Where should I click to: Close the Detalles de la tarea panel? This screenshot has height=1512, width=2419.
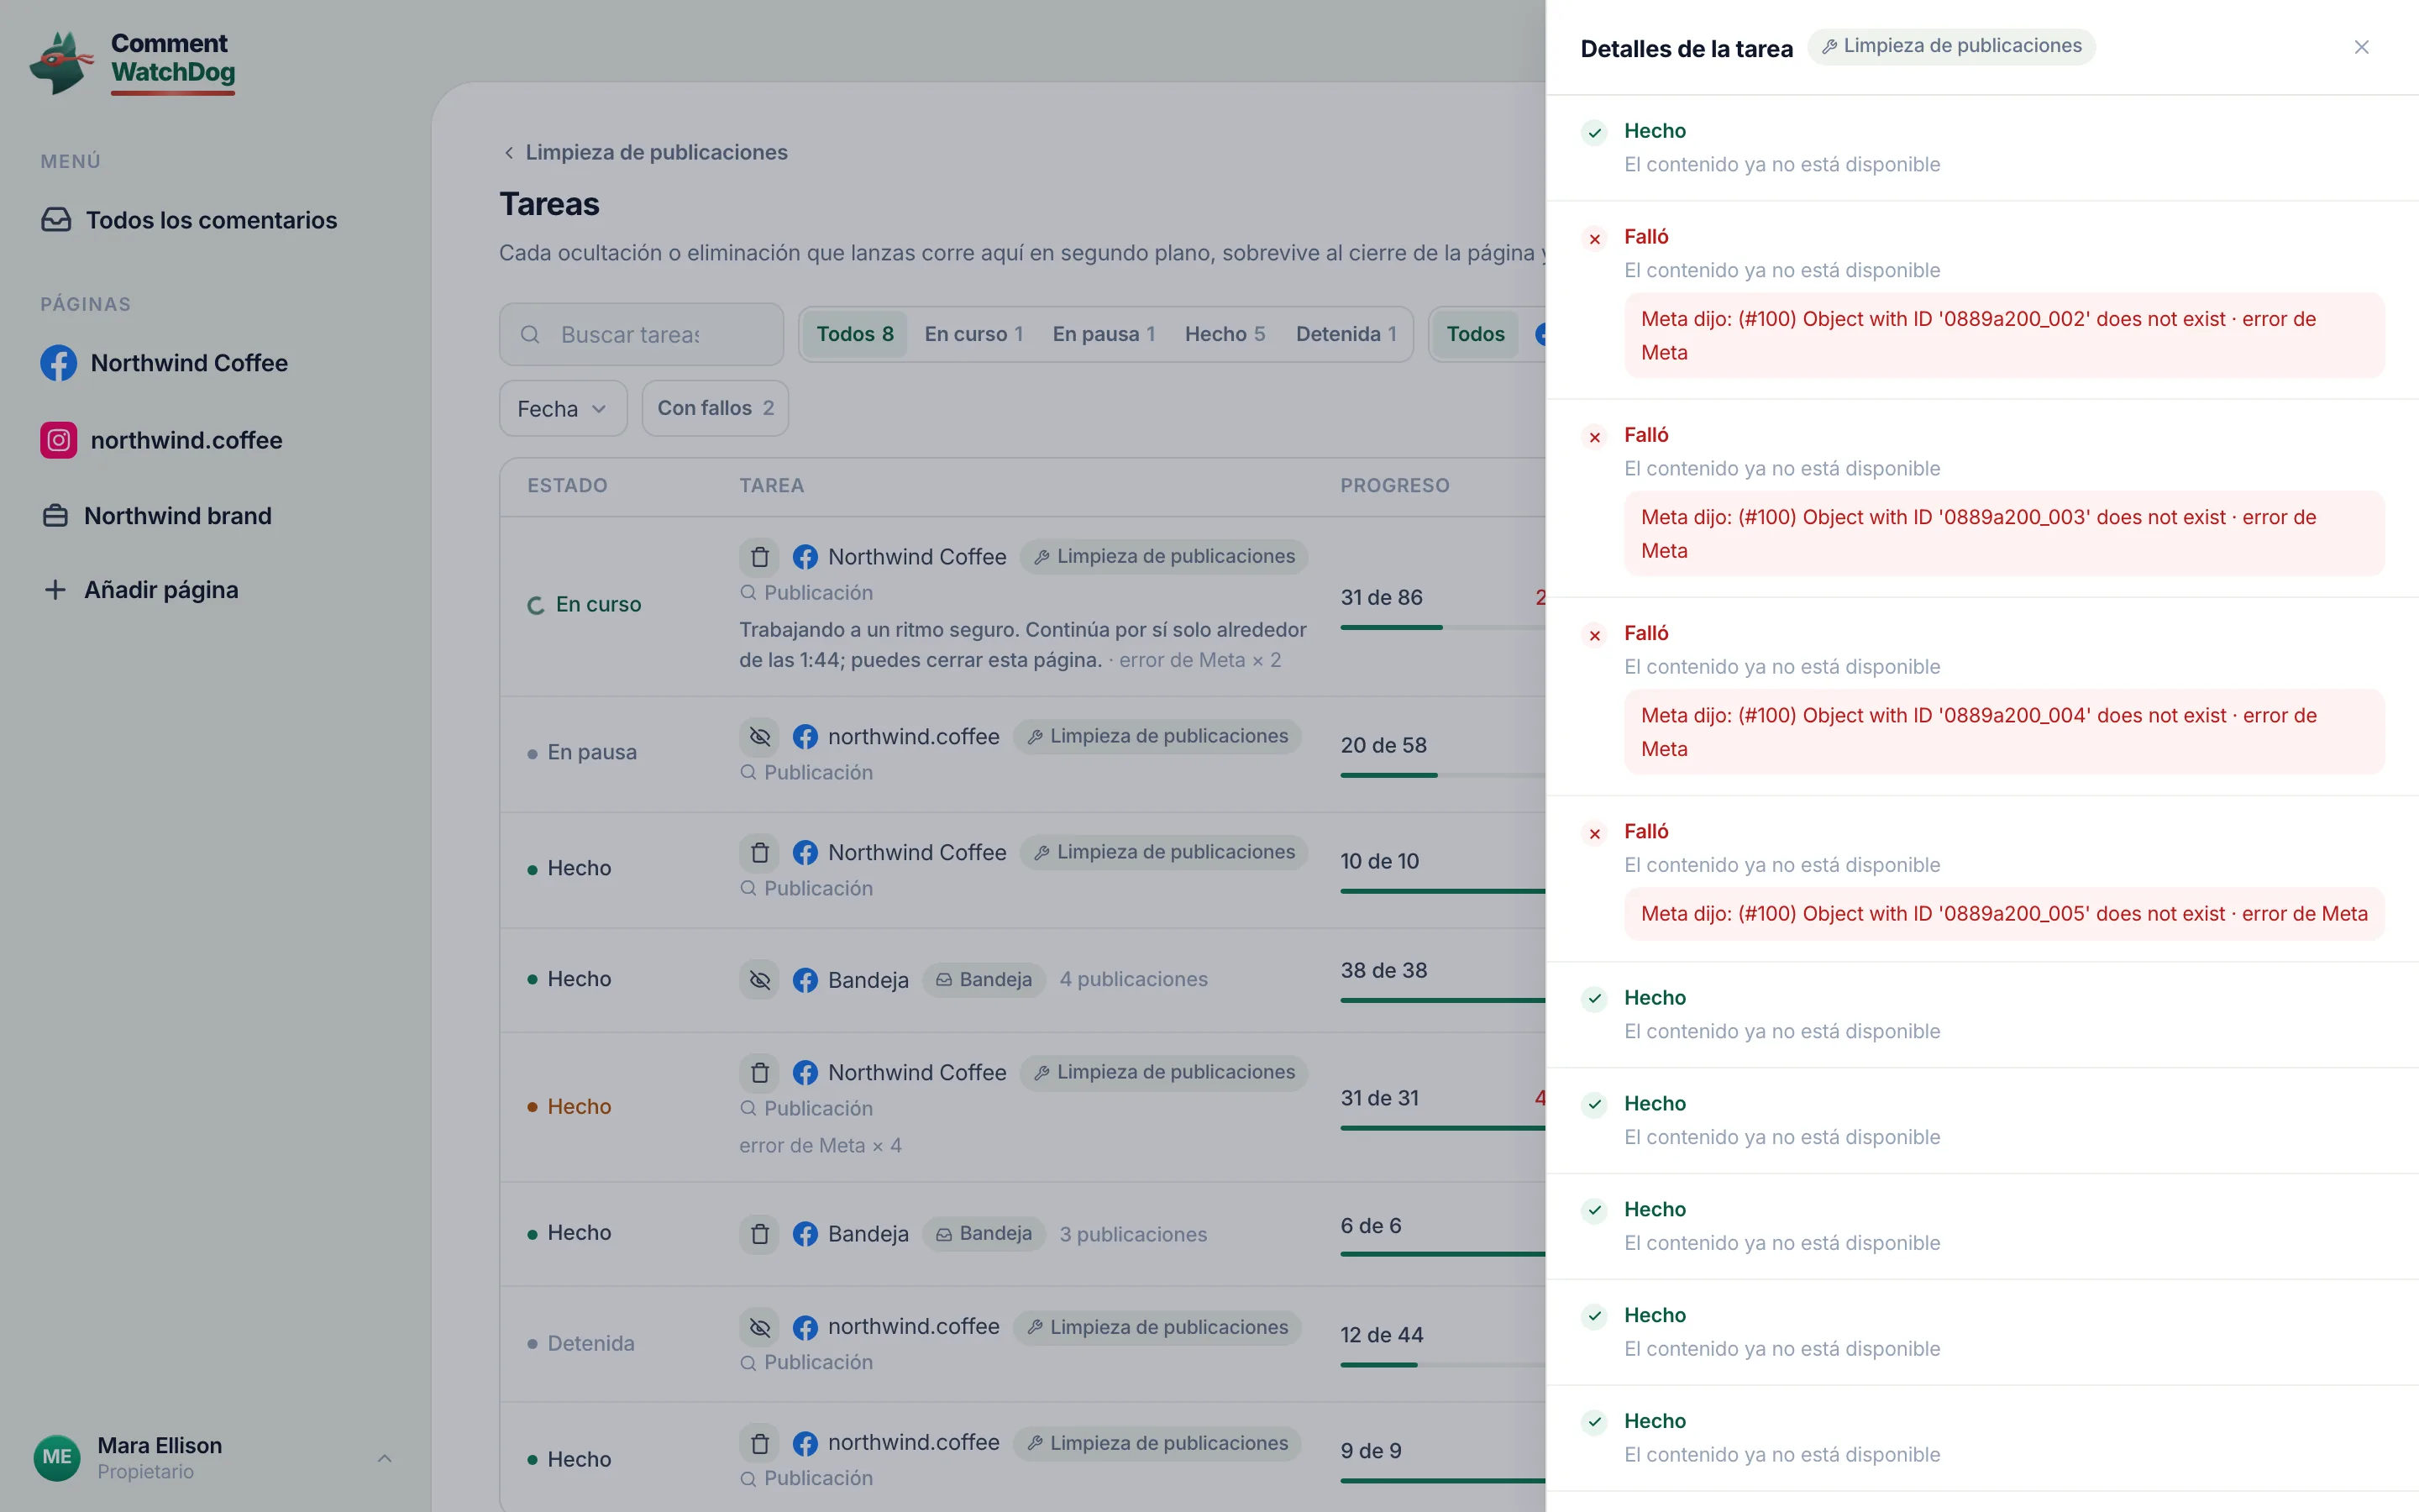point(2361,47)
